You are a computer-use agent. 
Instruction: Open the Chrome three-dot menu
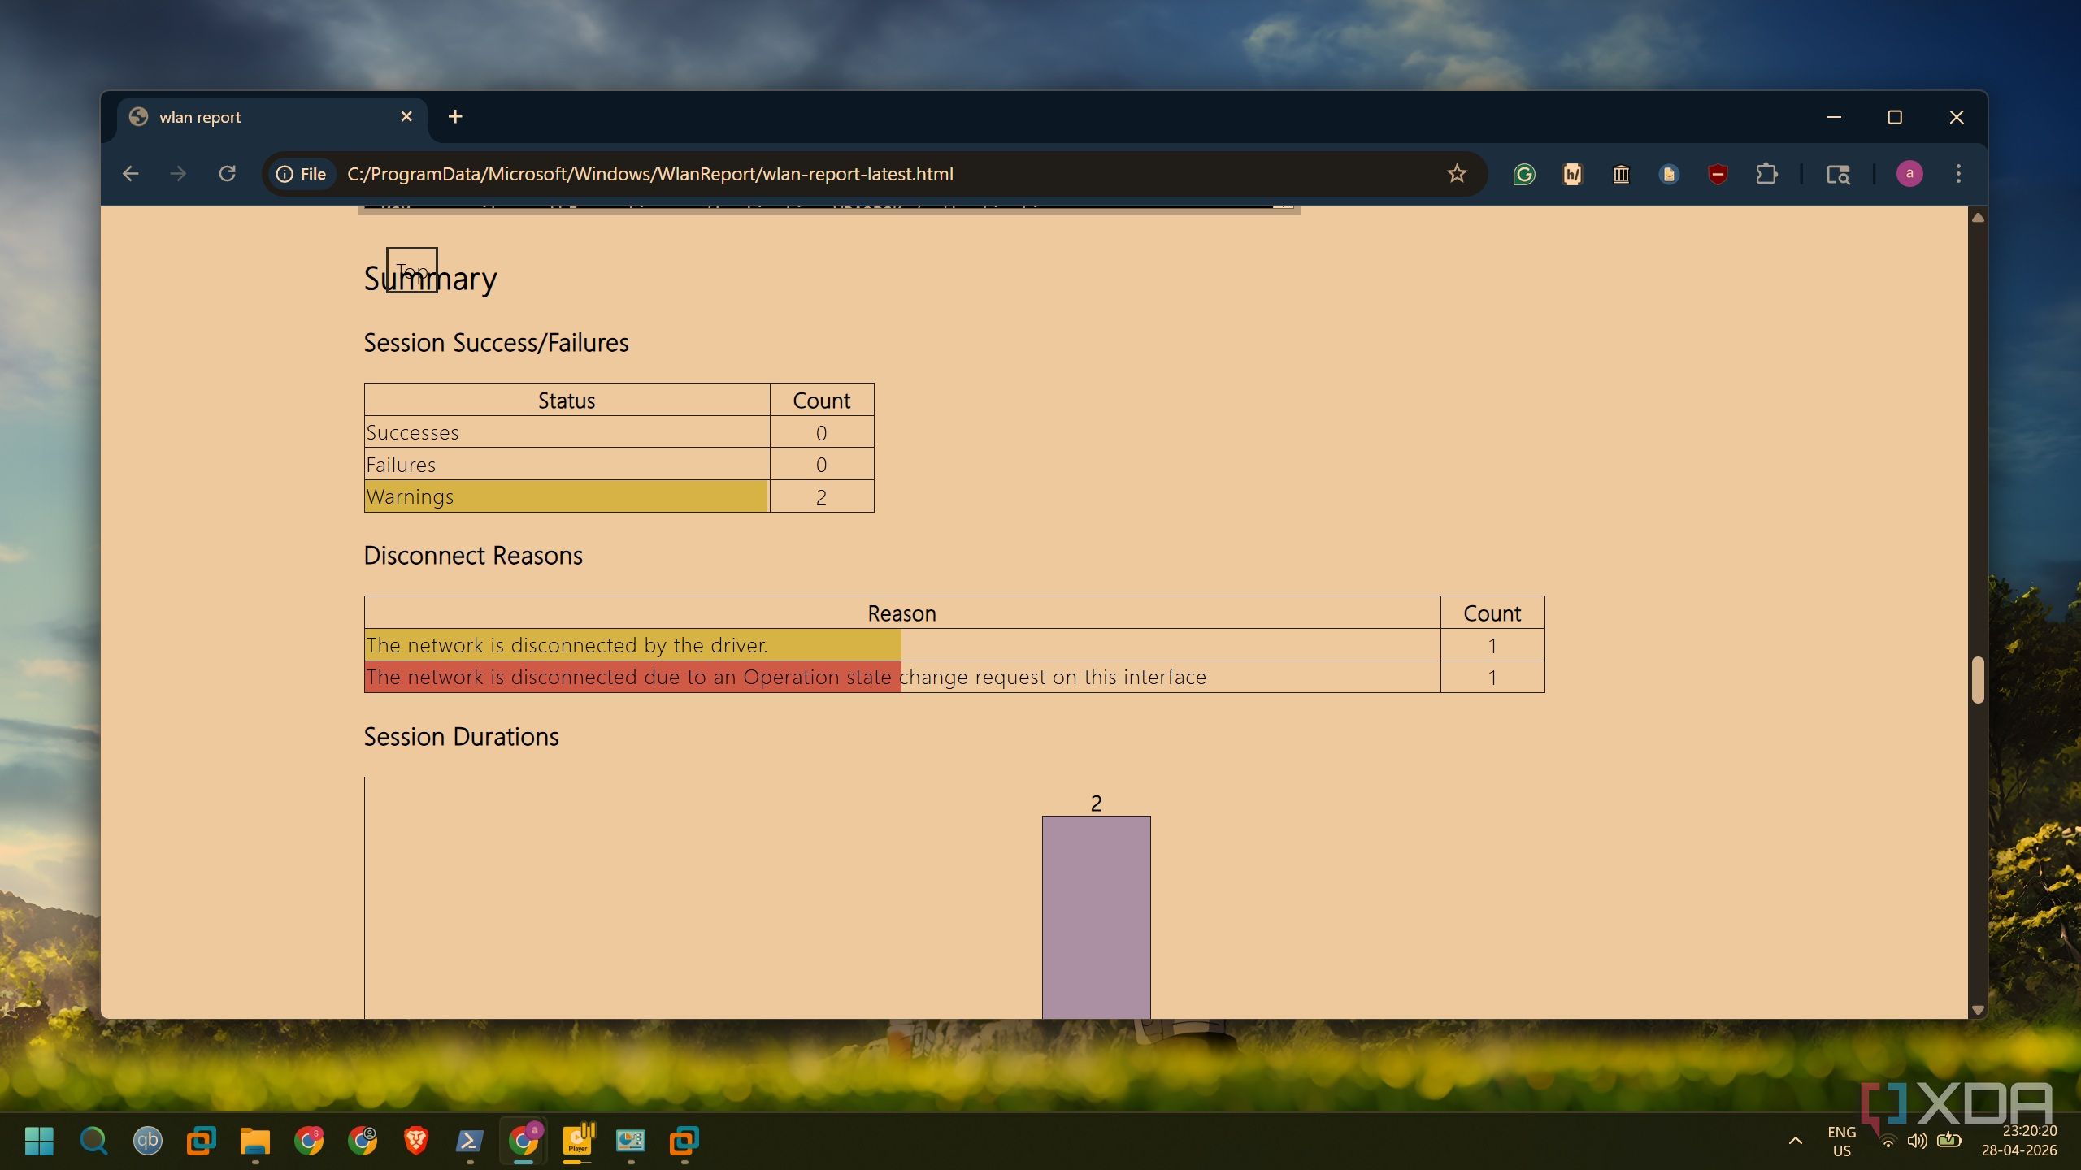tap(1958, 174)
